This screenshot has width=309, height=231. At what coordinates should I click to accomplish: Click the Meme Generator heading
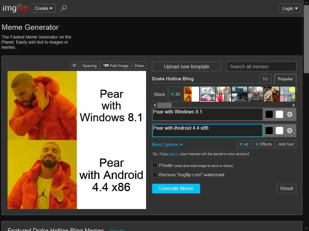(30, 27)
